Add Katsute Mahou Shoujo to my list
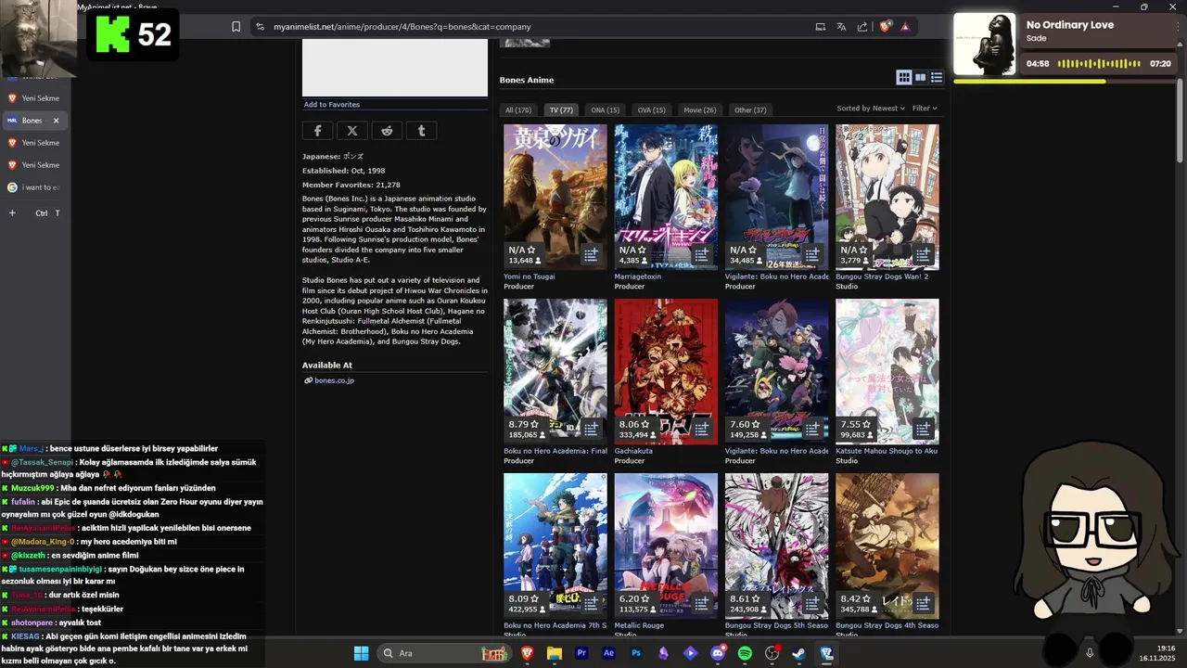The image size is (1187, 668). [923, 429]
